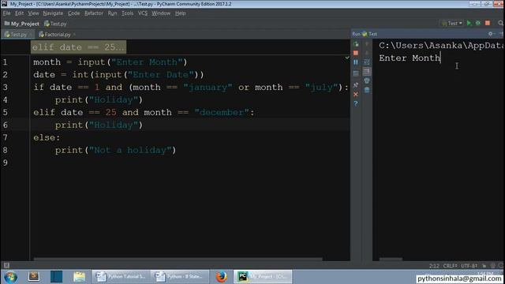This screenshot has height=284, width=505.
Task: Toggle scroll to end of console
Action: (x=366, y=72)
